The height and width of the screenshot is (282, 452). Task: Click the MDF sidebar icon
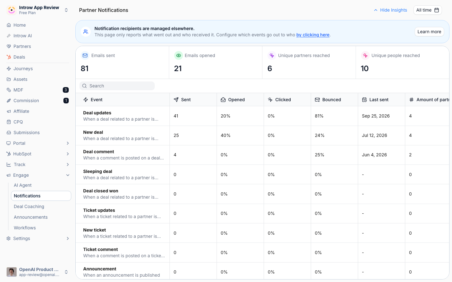pyautogui.click(x=9, y=90)
